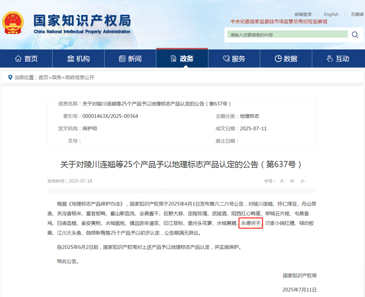Image resolution: width=365 pixels, height=297 pixels.
Task: Open the 新闻 navigation tab
Action: point(130,59)
